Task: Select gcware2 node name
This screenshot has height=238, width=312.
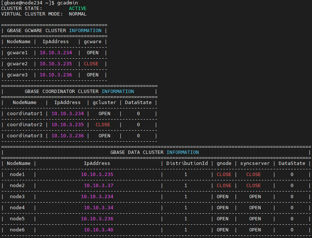Action: [17, 64]
